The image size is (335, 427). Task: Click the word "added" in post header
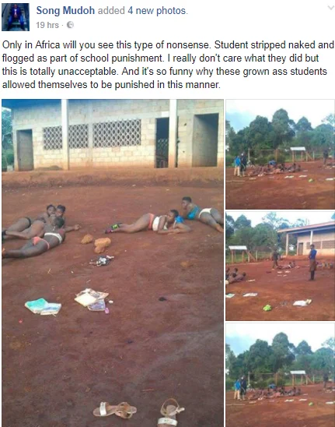tap(111, 11)
